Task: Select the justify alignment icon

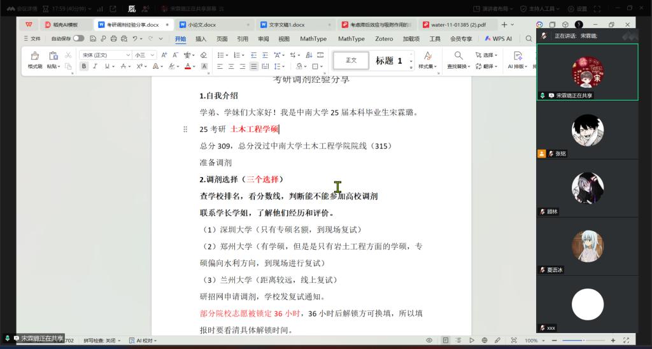Action: pyautogui.click(x=253, y=66)
